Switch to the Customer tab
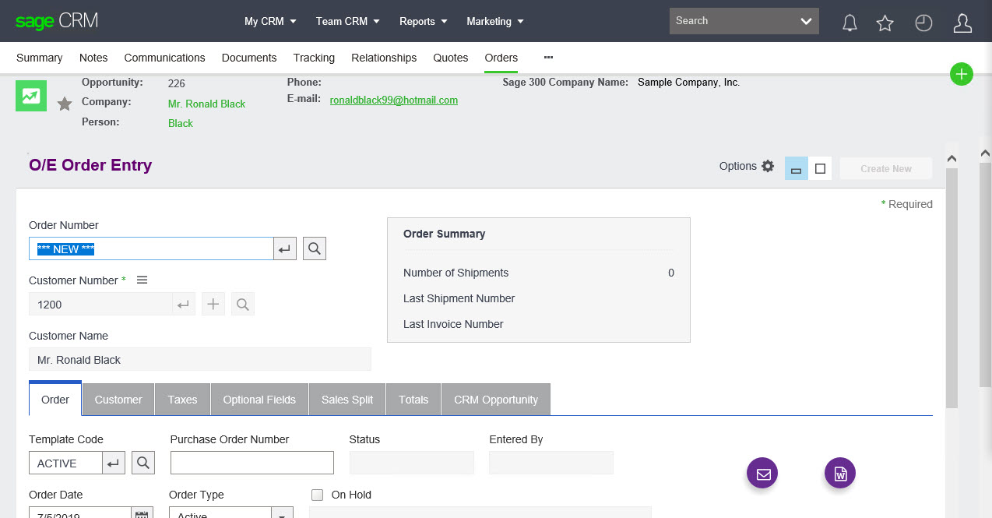Image resolution: width=992 pixels, height=518 pixels. point(118,399)
